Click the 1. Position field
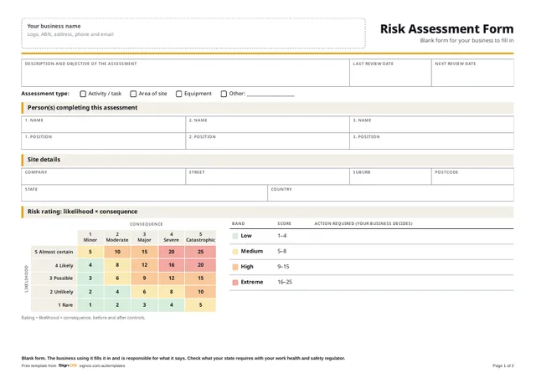 pos(103,141)
